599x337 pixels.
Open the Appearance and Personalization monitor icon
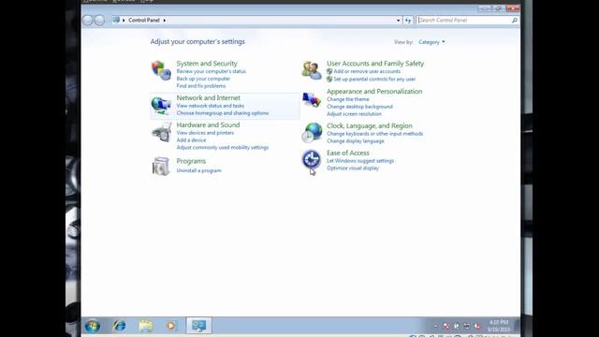312,100
